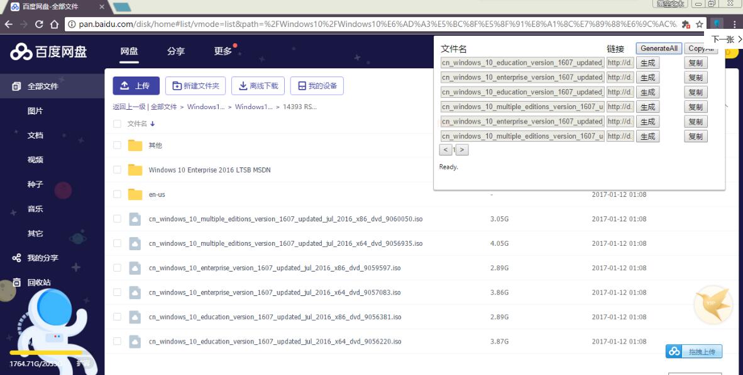Switch to the 分享 tab
This screenshot has height=375, width=743.
tap(176, 51)
